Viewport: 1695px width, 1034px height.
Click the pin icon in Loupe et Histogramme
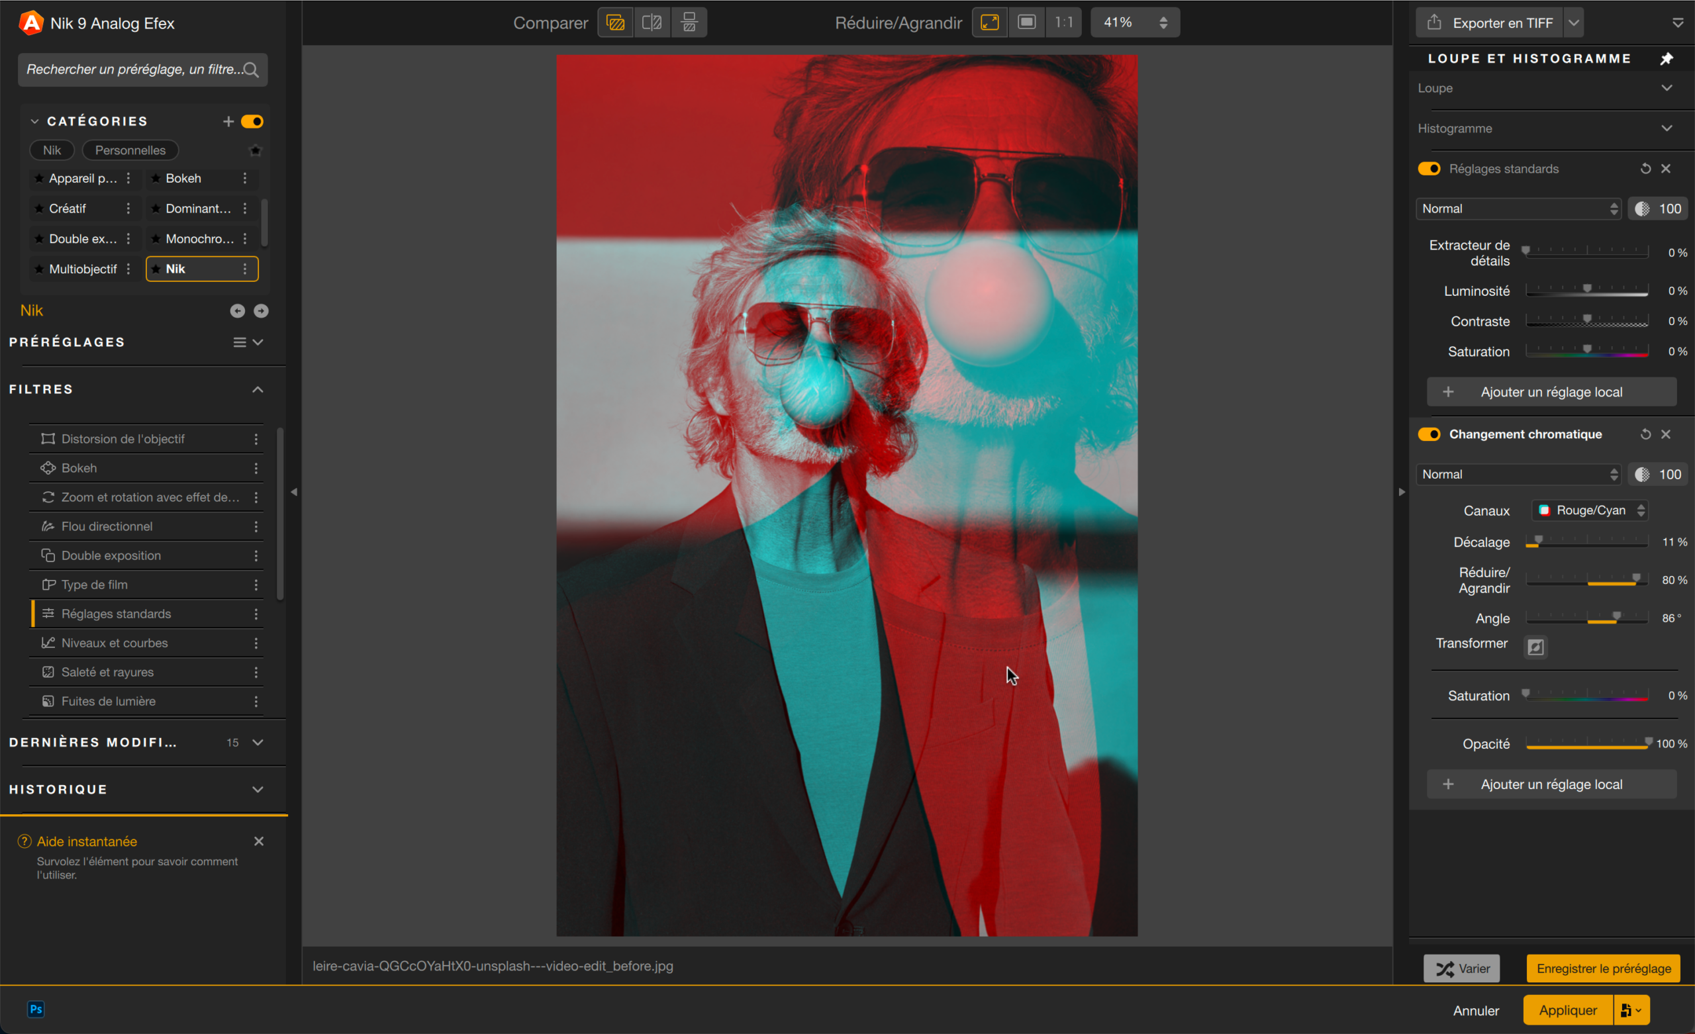click(1665, 58)
